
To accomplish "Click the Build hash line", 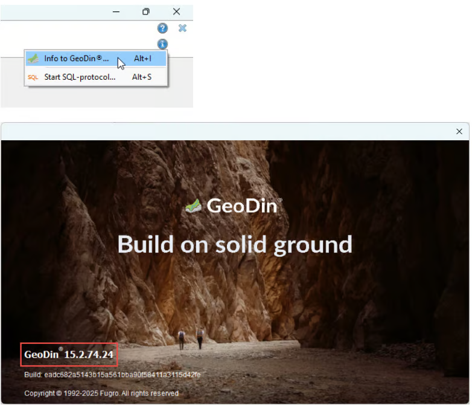I will (x=112, y=375).
